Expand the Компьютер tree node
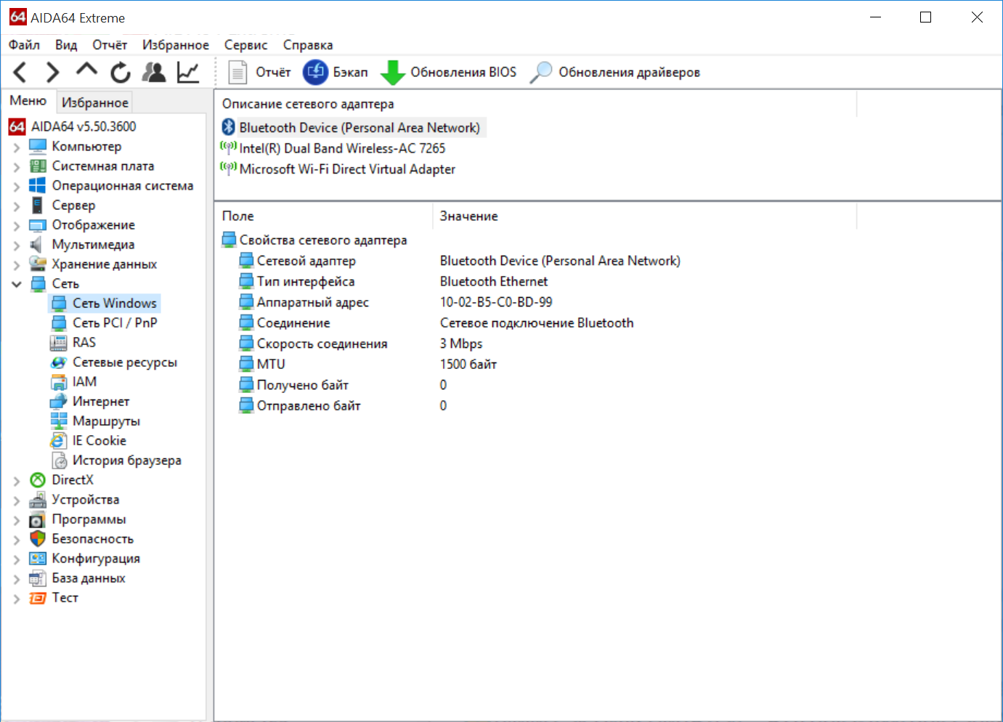 [16, 147]
